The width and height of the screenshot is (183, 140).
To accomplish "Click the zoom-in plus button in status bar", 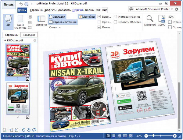I will (175, 136).
